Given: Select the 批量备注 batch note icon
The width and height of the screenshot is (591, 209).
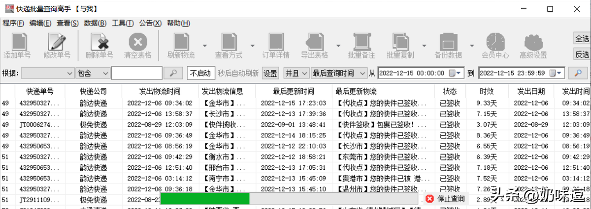Looking at the screenshot, I should coord(362,42).
